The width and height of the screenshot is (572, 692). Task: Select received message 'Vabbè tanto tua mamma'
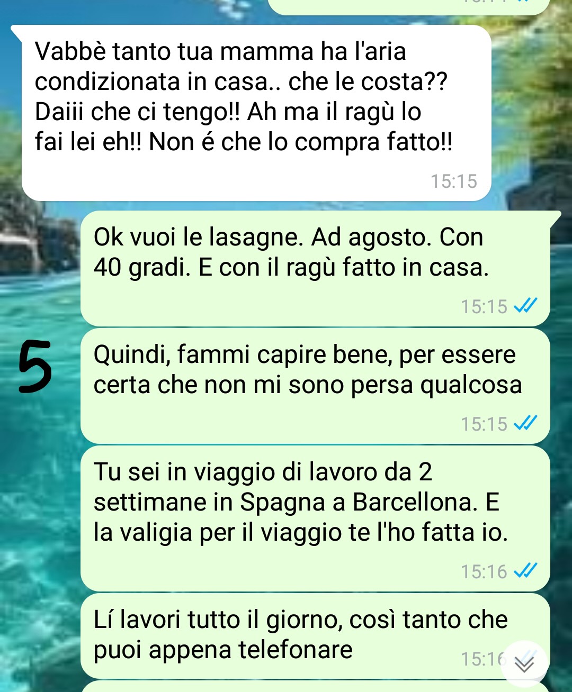[256, 113]
